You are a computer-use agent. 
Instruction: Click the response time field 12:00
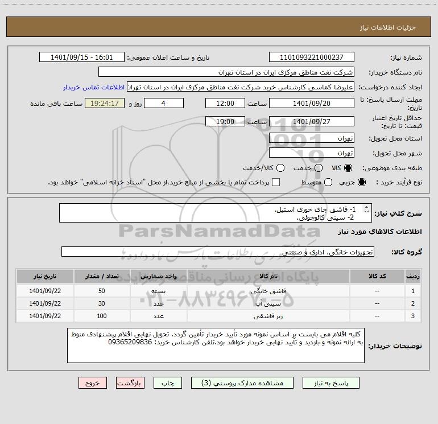click(225, 103)
